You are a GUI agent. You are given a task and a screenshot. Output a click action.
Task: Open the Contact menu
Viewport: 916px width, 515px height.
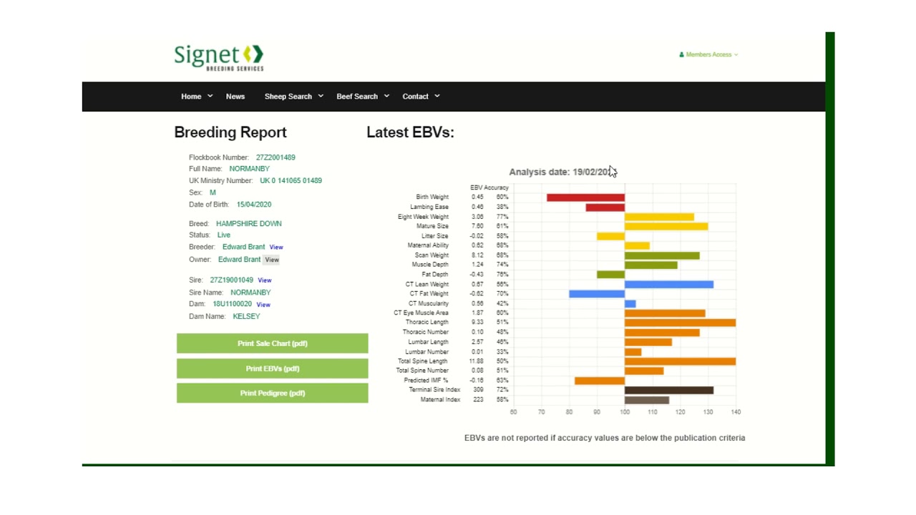click(x=415, y=97)
